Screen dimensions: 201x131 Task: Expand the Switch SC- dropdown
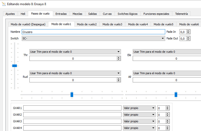[163, 38]
